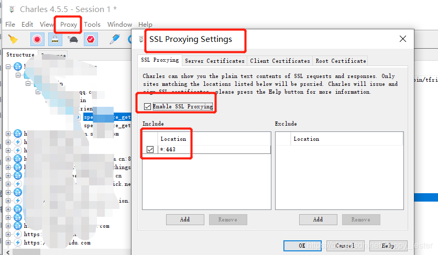Toggle the red Record button in toolbar
Screen dimensions: 438x255
pos(37,39)
